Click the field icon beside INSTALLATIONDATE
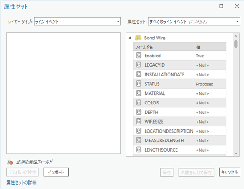This screenshot has width=244, height=189. coord(138,74)
